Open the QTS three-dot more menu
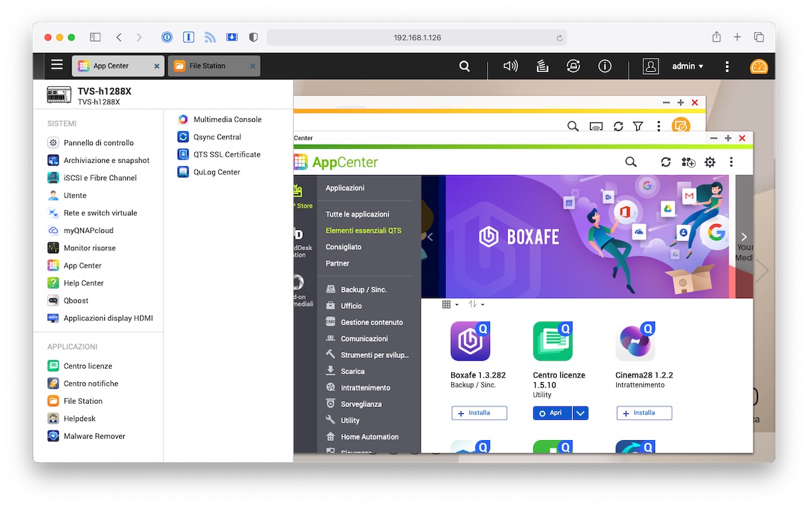The height and width of the screenshot is (506, 808). [727, 67]
